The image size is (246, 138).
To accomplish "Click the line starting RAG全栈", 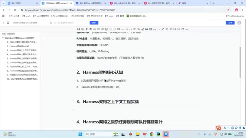I will click(x=108, y=38).
